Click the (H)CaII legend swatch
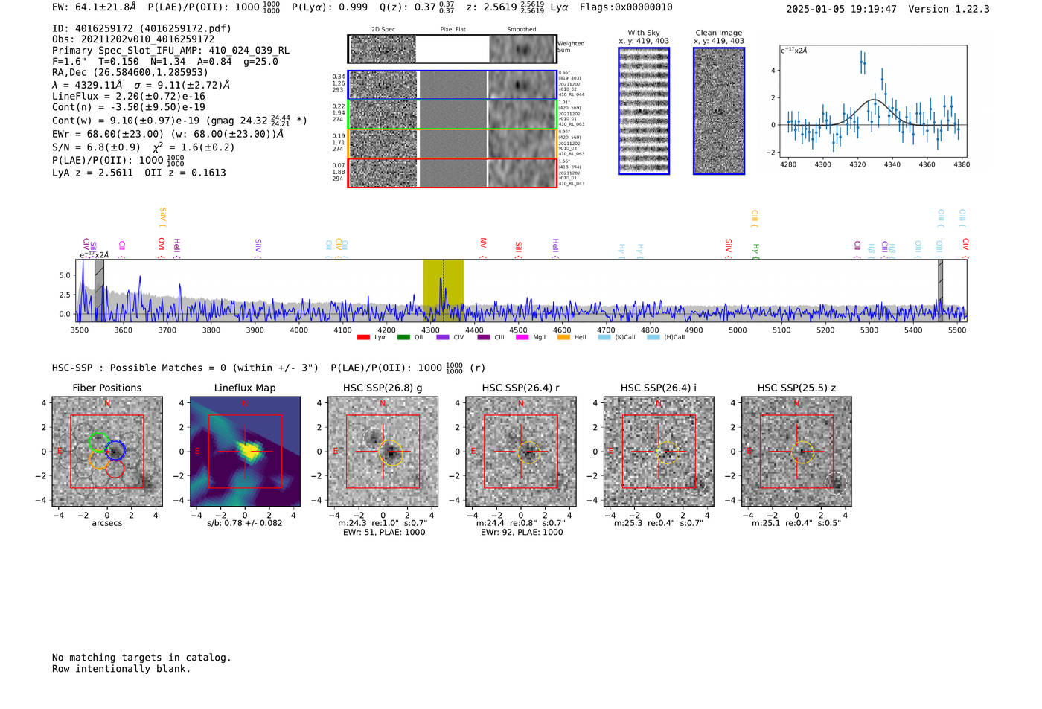This screenshot has width=1042, height=709. coord(653,337)
